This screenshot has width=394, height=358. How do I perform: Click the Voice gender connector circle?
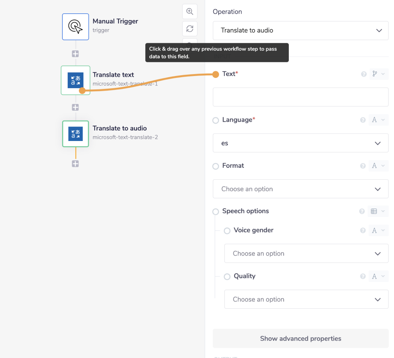[x=227, y=231]
